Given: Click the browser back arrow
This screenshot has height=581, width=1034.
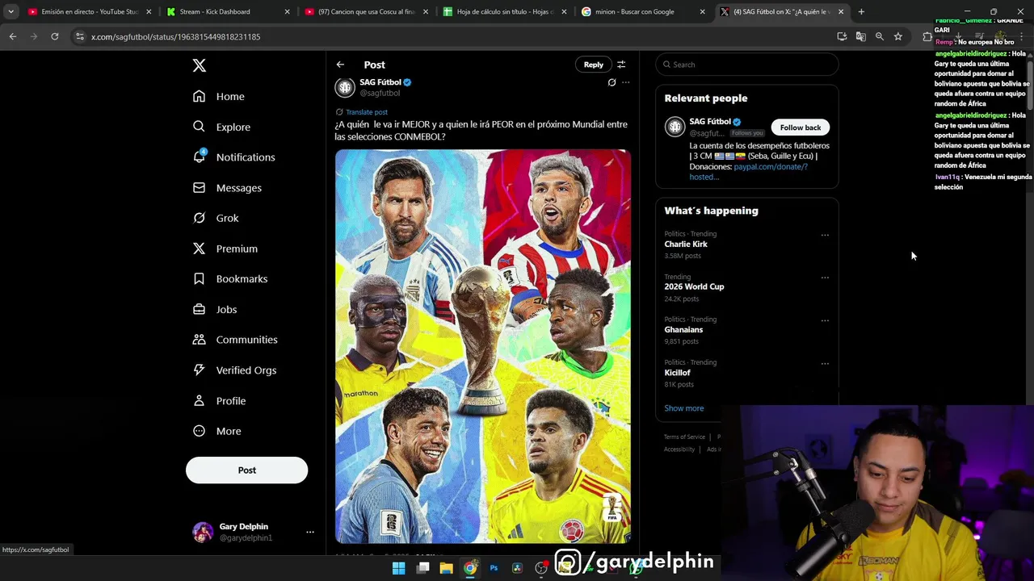Looking at the screenshot, I should tap(13, 36).
